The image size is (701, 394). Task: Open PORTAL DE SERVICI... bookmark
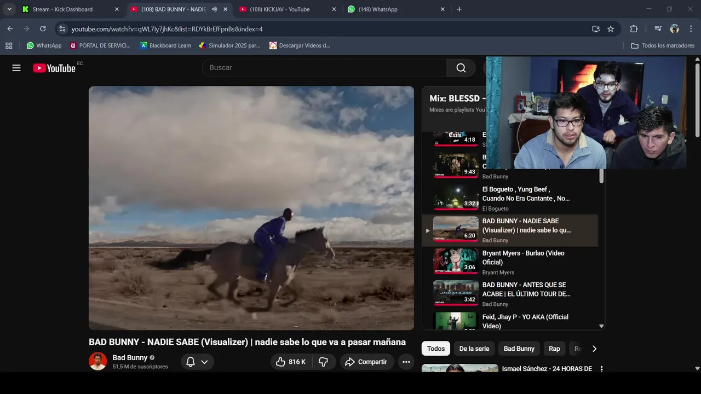click(x=100, y=45)
